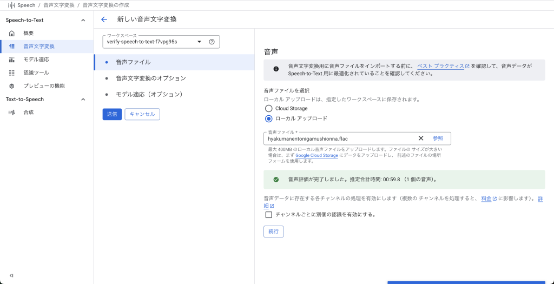
Task: Go to the 音声文字変換のオプション step
Action: click(x=150, y=78)
